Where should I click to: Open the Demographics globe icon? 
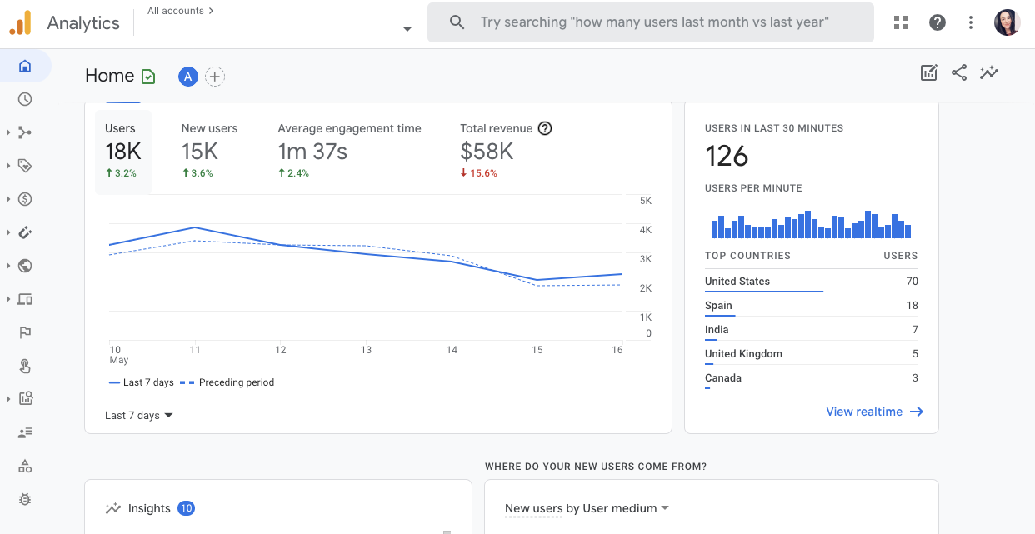click(25, 266)
